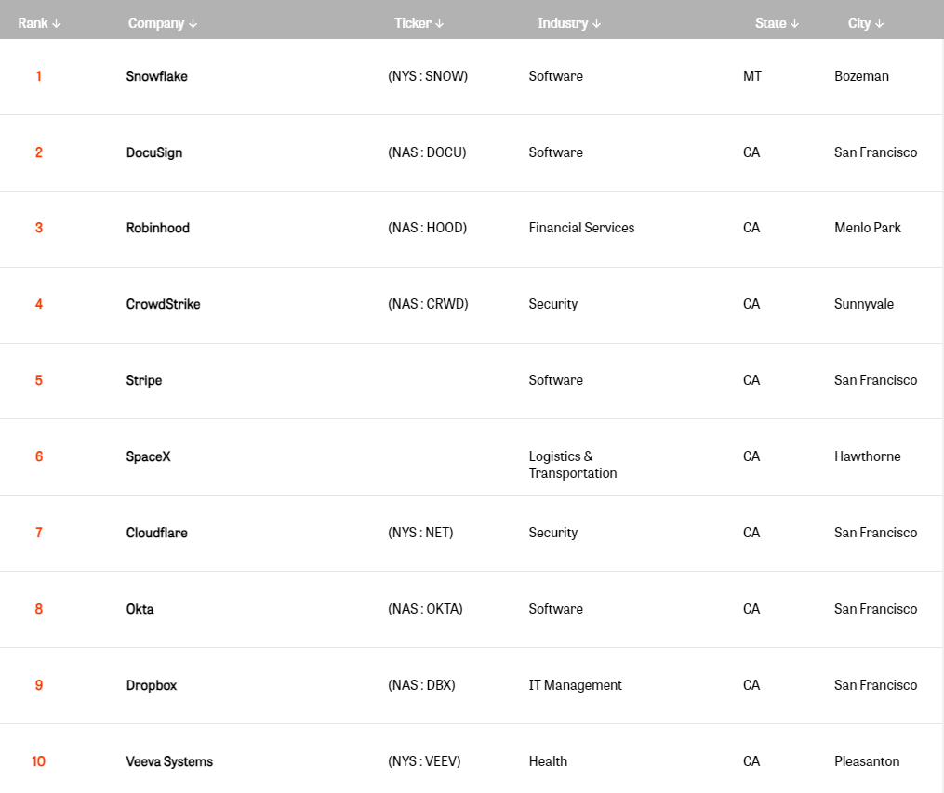Open DocuSign company row
Screen dimensions: 944x793
[154, 152]
